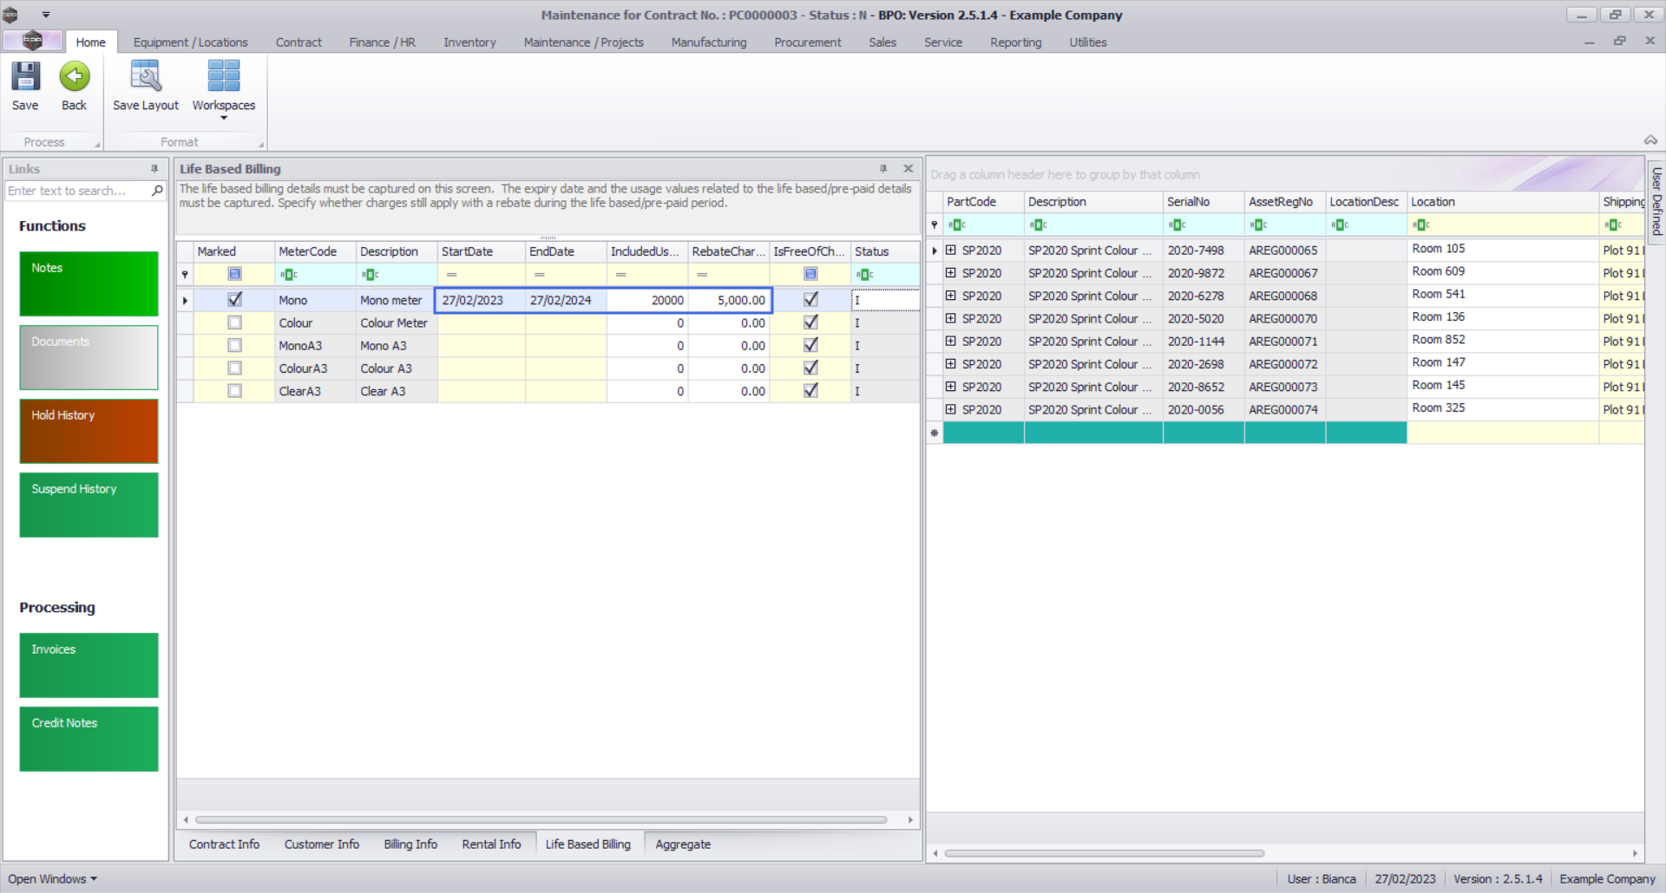This screenshot has width=1666, height=893.
Task: Switch to the Billing Info tab
Action: (410, 844)
